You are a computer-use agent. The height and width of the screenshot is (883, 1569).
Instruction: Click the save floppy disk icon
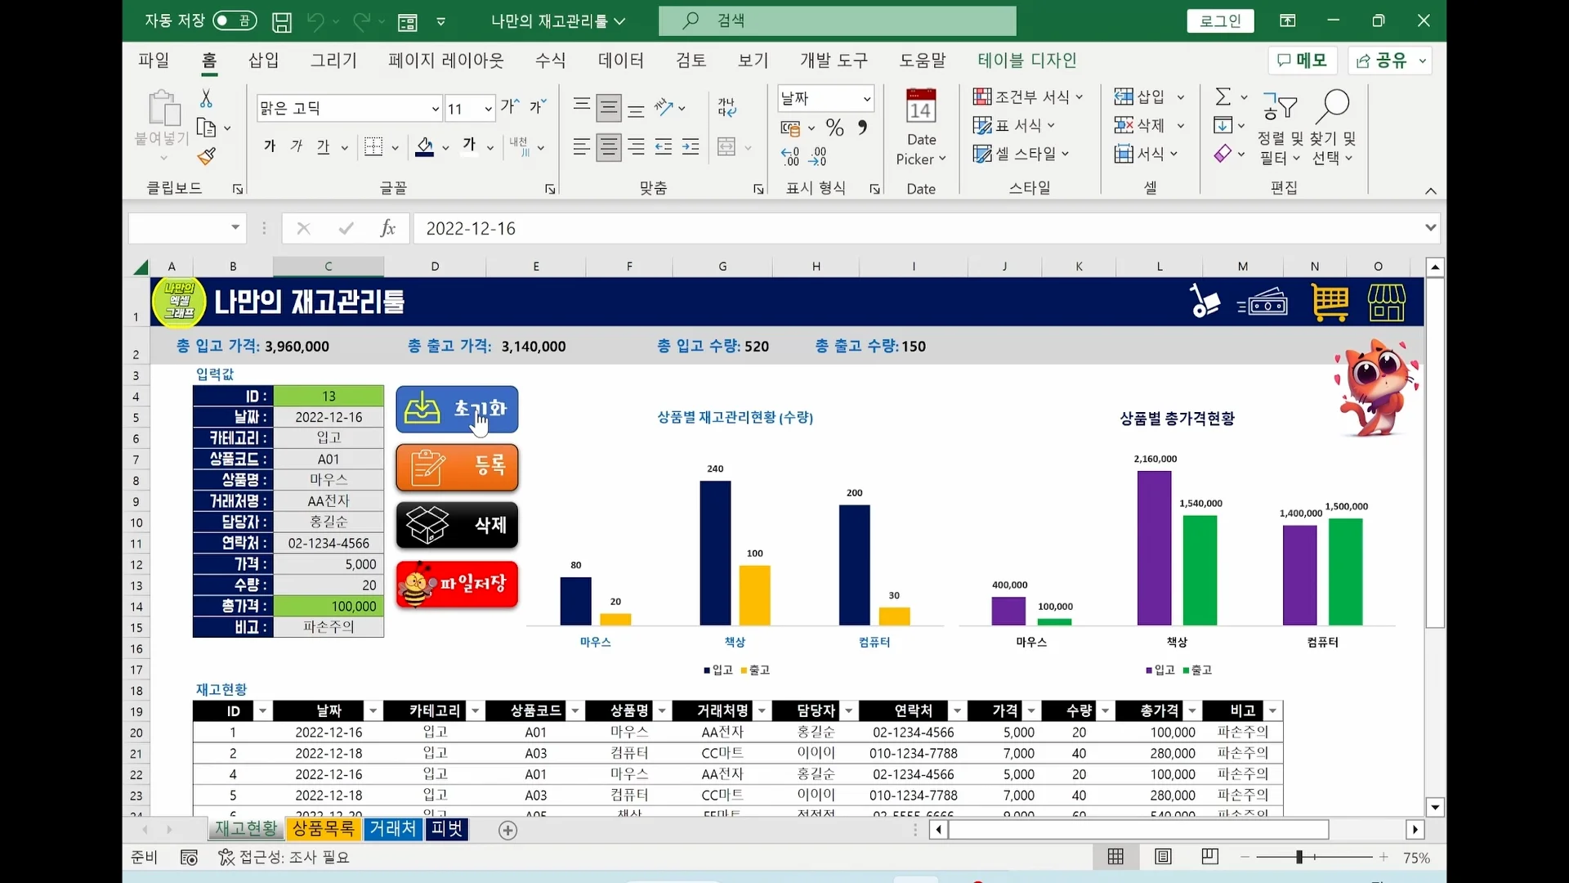coord(282,22)
